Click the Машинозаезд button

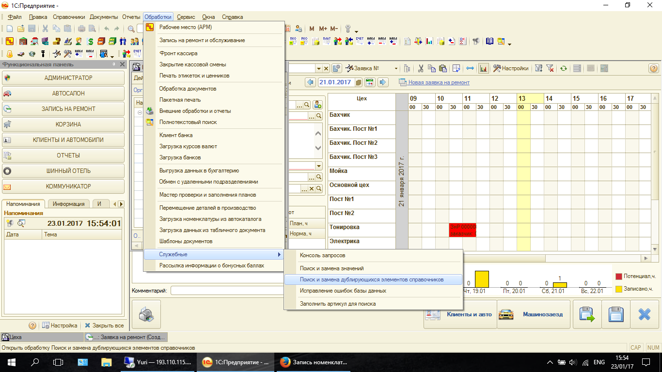[533, 314]
